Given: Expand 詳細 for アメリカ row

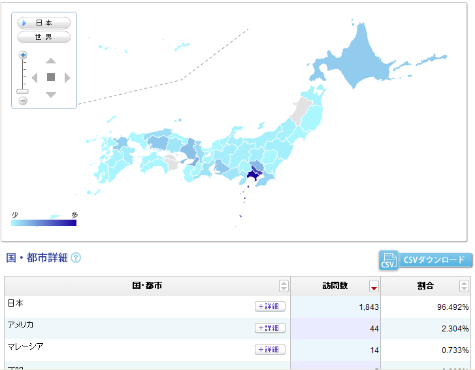Looking at the screenshot, I should point(270,328).
